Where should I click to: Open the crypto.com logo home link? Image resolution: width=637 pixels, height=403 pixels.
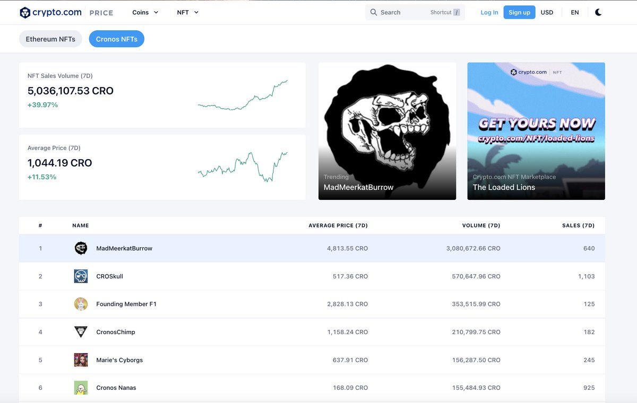(x=50, y=12)
